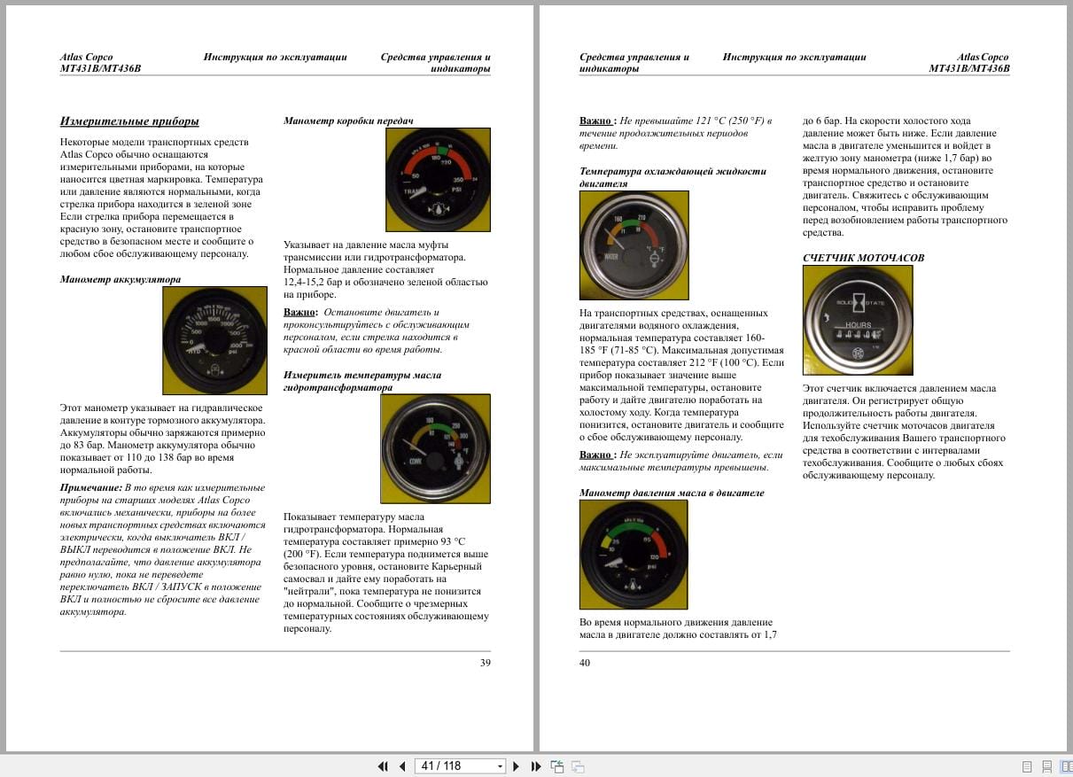Screen dimensions: 1073x777
Task: Go to the next page
Action: (x=517, y=766)
